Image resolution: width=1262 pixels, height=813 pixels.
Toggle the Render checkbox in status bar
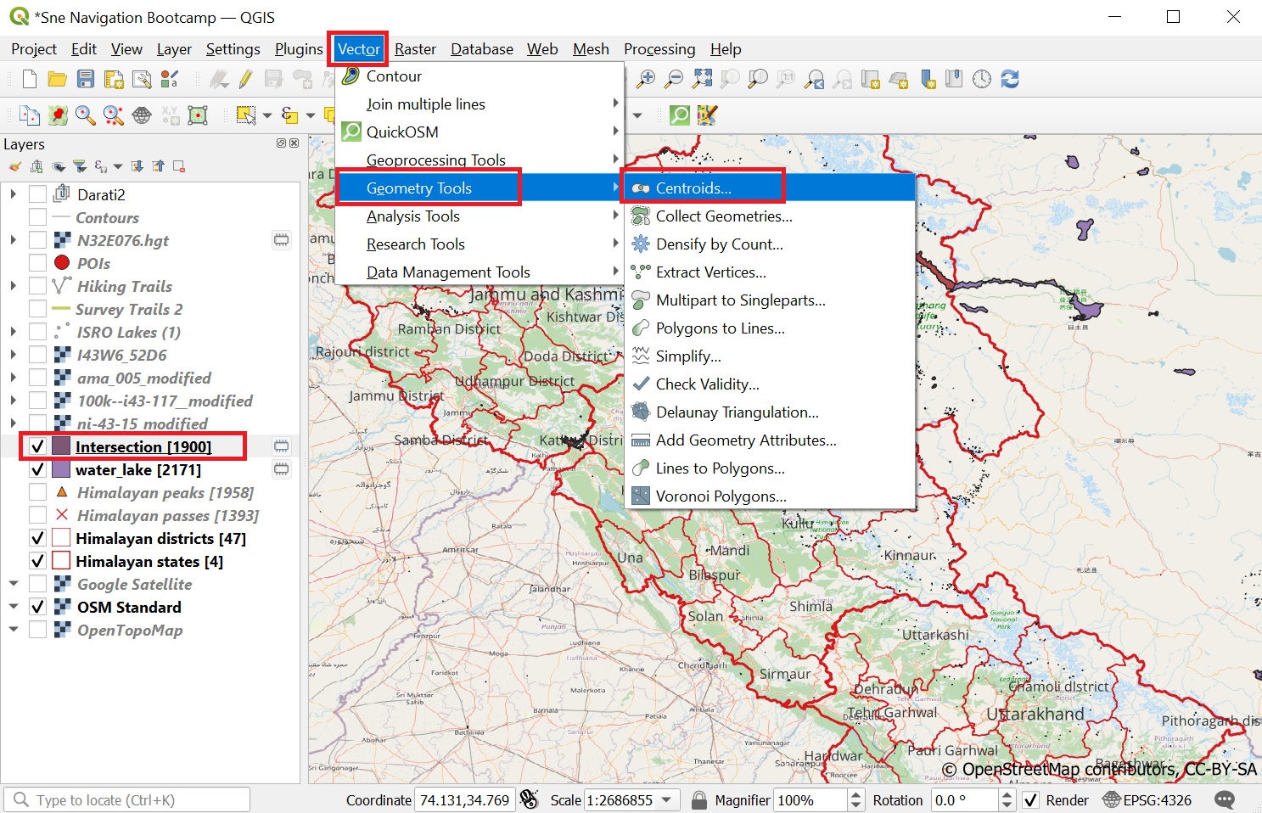1030,799
